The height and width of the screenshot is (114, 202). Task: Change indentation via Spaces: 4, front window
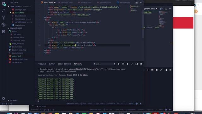point(111,104)
